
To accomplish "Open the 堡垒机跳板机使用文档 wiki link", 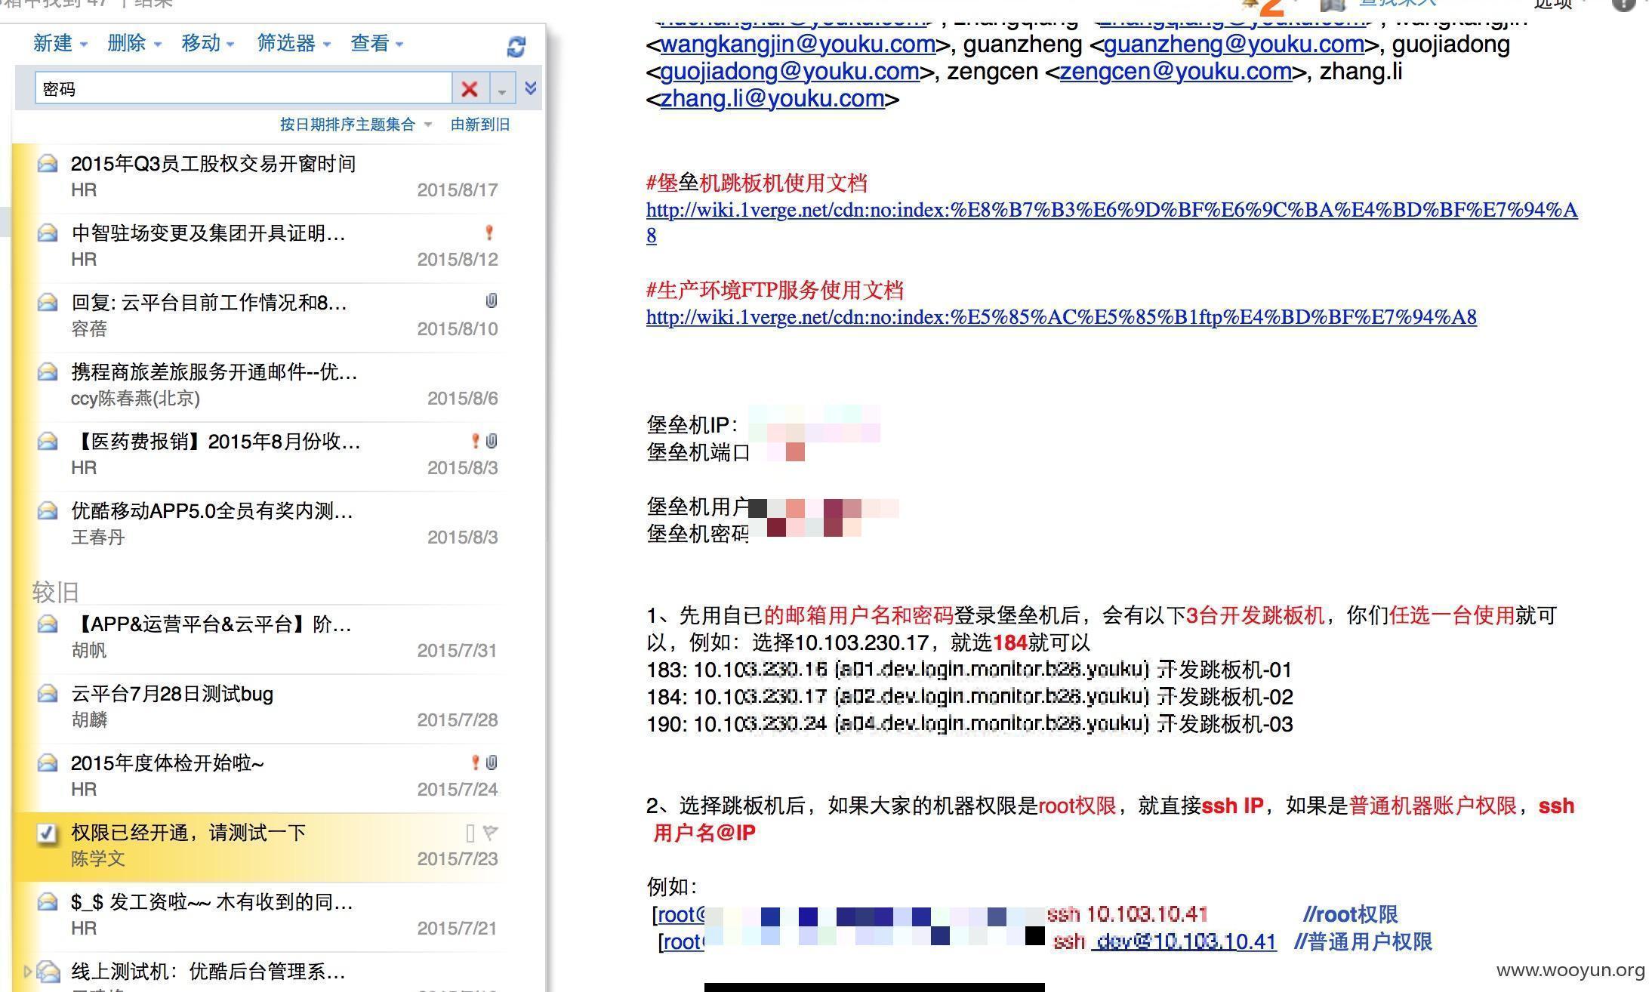I will click(x=1111, y=210).
